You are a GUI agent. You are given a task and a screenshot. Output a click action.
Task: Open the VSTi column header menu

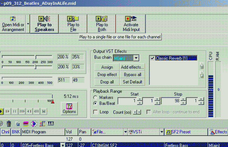pyautogui.click(x=162, y=132)
